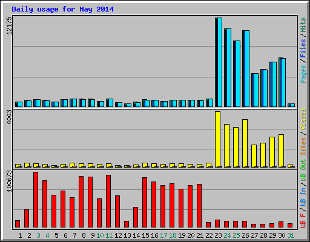Click the tallest cyan hits bar for day 23
Image resolution: width=310 pixels, height=242 pixels.
coord(220,62)
